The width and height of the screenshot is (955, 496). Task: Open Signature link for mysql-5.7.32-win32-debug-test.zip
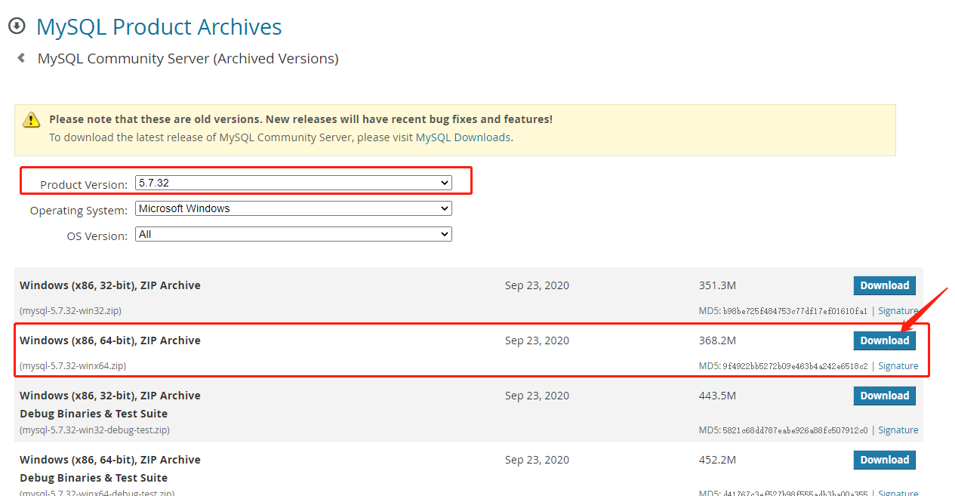(x=898, y=430)
